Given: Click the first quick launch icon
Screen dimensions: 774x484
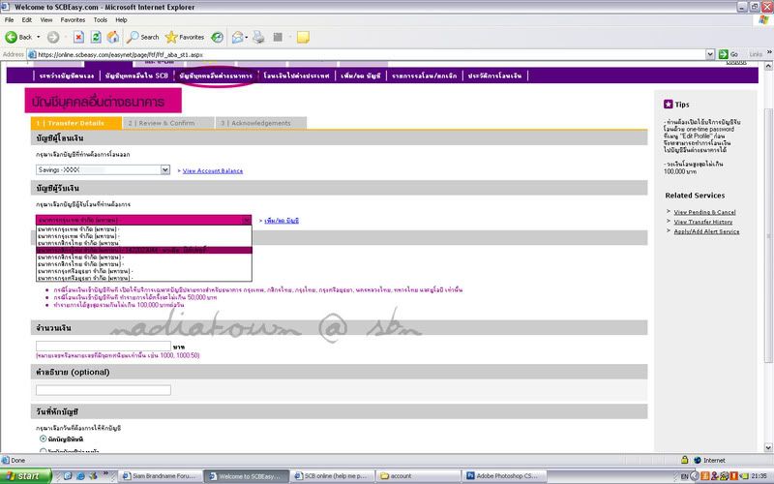Looking at the screenshot, I should point(68,476).
